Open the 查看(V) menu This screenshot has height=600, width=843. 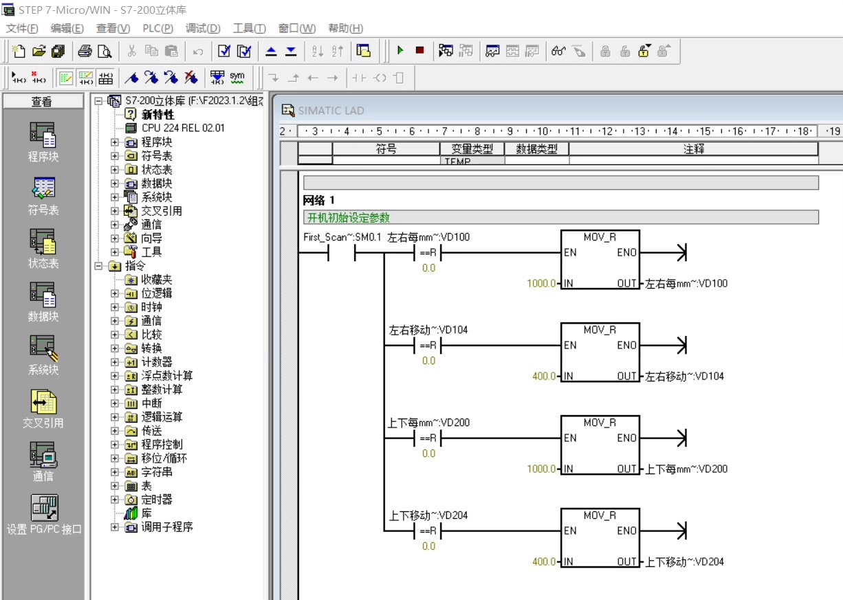[x=113, y=28]
